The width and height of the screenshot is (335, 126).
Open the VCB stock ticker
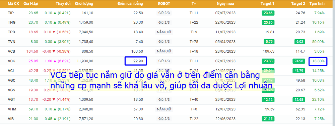tap(11, 51)
